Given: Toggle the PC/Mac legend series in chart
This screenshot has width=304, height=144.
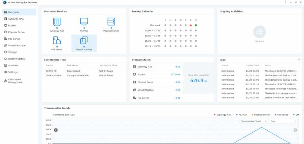Looking at the screenshot, I should (x=241, y=115).
